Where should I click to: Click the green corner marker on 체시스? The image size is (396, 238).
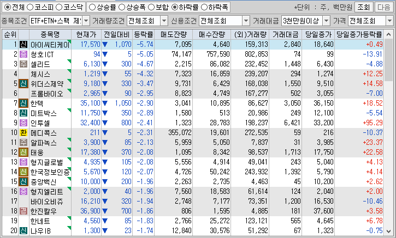tap(69, 71)
